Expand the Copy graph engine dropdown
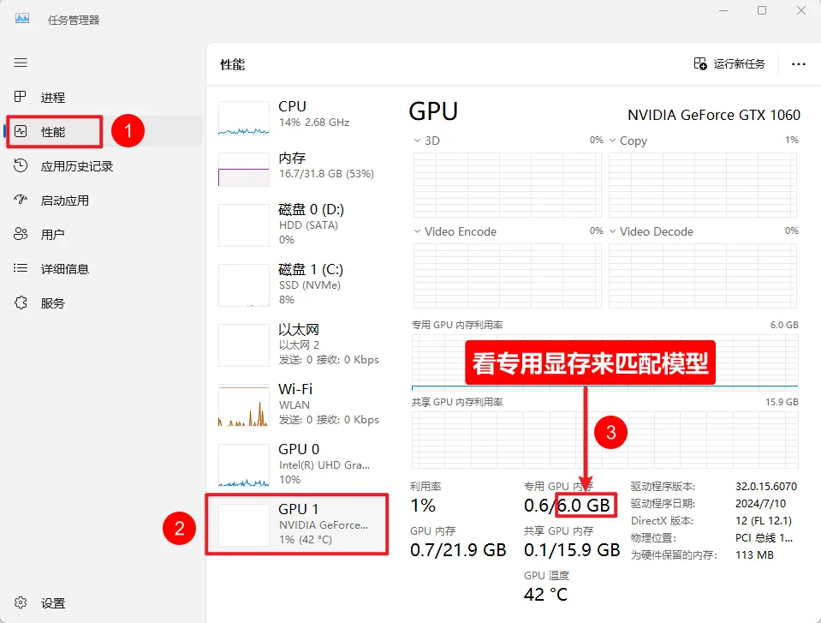Screen dimensions: 821x623 pos(613,141)
